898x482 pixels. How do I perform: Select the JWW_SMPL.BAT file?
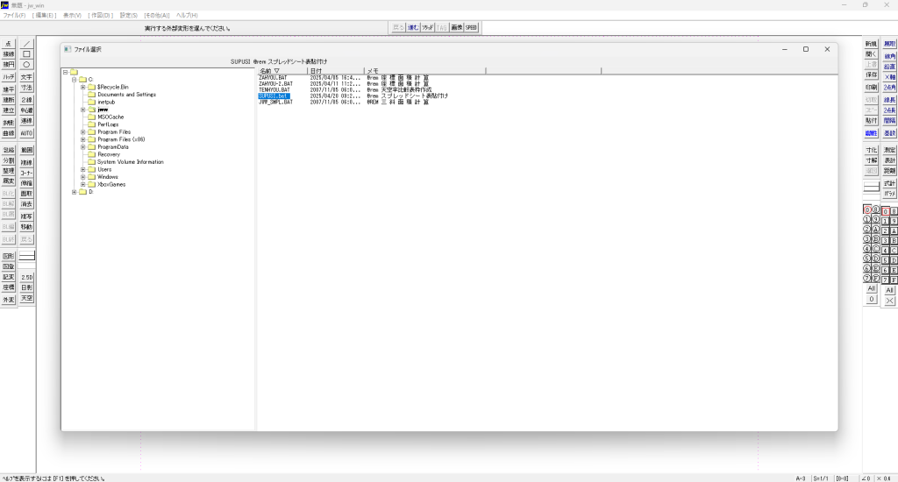(x=275, y=102)
